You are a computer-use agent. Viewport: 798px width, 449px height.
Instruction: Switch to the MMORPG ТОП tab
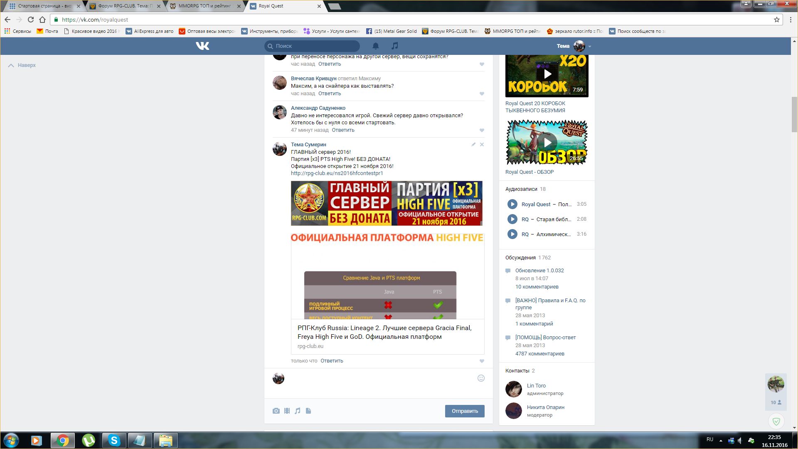tap(204, 6)
